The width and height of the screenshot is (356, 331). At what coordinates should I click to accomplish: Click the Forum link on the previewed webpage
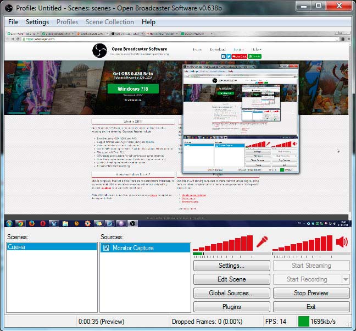(238, 49)
